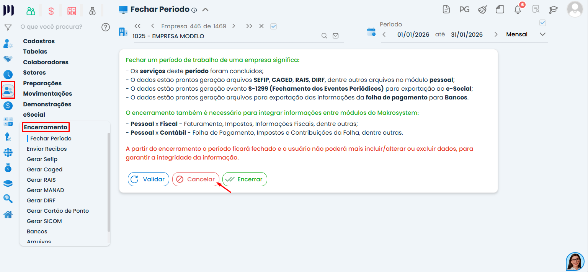The width and height of the screenshot is (588, 272).
Task: Open the green people module icon
Action: pyautogui.click(x=31, y=11)
